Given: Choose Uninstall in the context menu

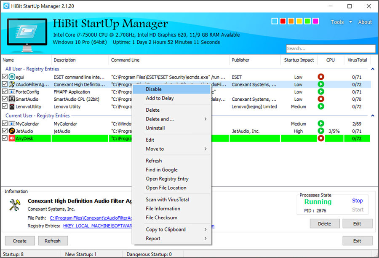Looking at the screenshot, I should point(172,128).
